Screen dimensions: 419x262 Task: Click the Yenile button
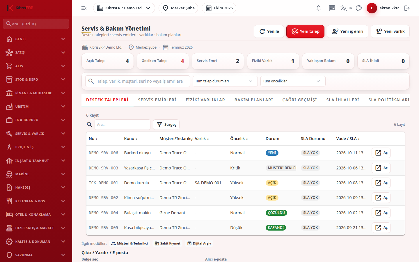pos(269,31)
